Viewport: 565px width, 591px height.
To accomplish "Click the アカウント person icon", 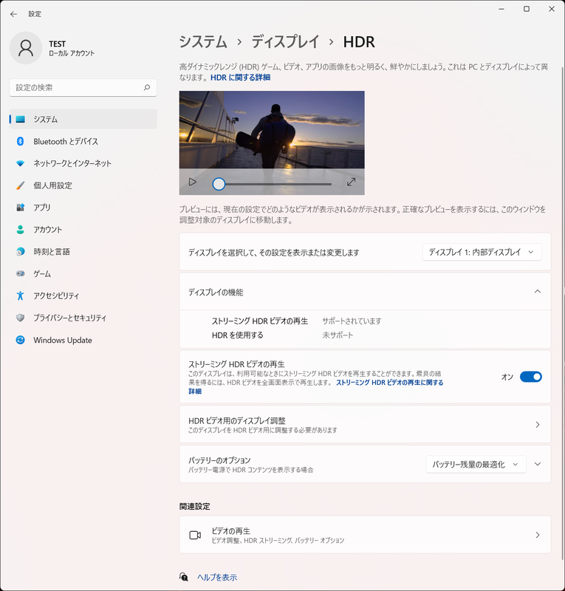I will click(x=21, y=230).
